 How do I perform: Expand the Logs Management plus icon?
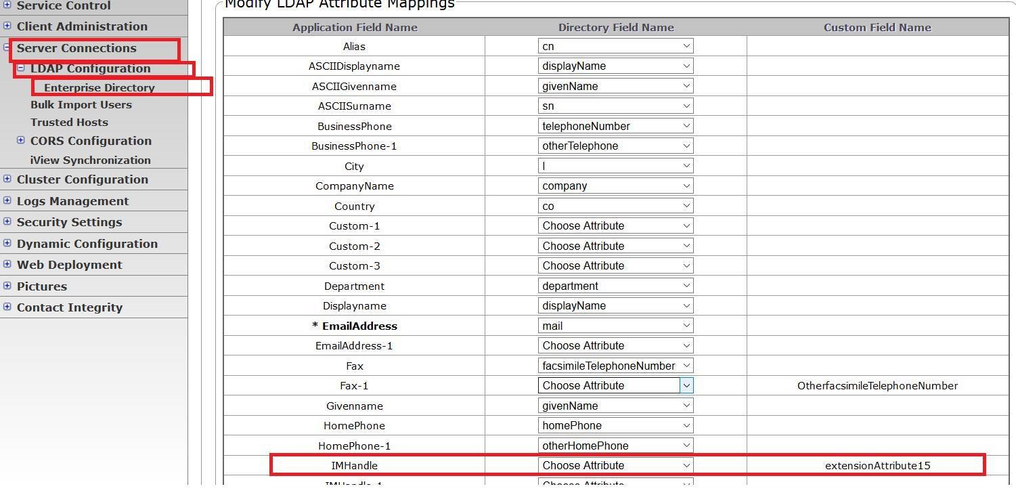(7, 200)
